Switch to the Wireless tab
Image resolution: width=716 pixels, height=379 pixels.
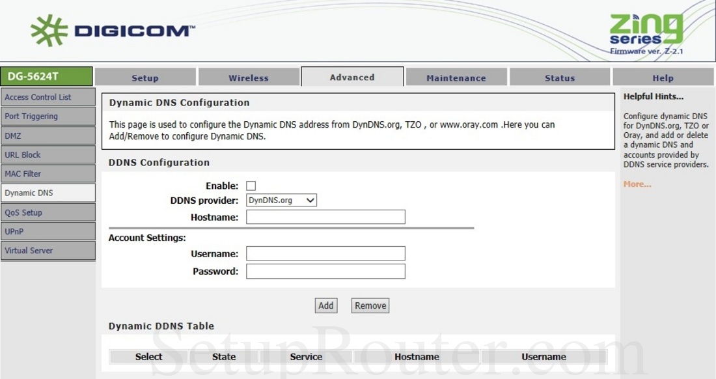pos(249,76)
